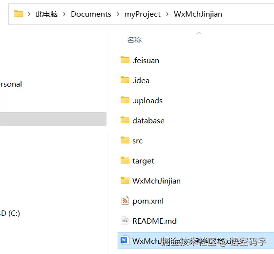Select the src folder name
The width and height of the screenshot is (274, 254).
pos(137,141)
